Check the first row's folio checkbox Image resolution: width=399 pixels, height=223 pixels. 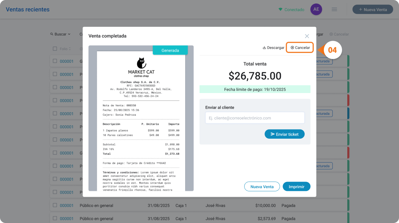coord(55,61)
